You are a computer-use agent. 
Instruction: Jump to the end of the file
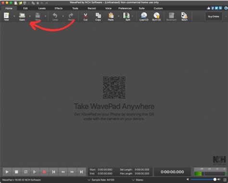pos(81,172)
